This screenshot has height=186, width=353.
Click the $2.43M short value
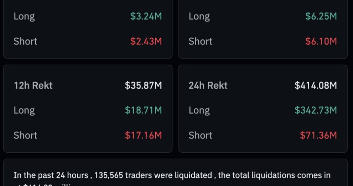tap(146, 41)
